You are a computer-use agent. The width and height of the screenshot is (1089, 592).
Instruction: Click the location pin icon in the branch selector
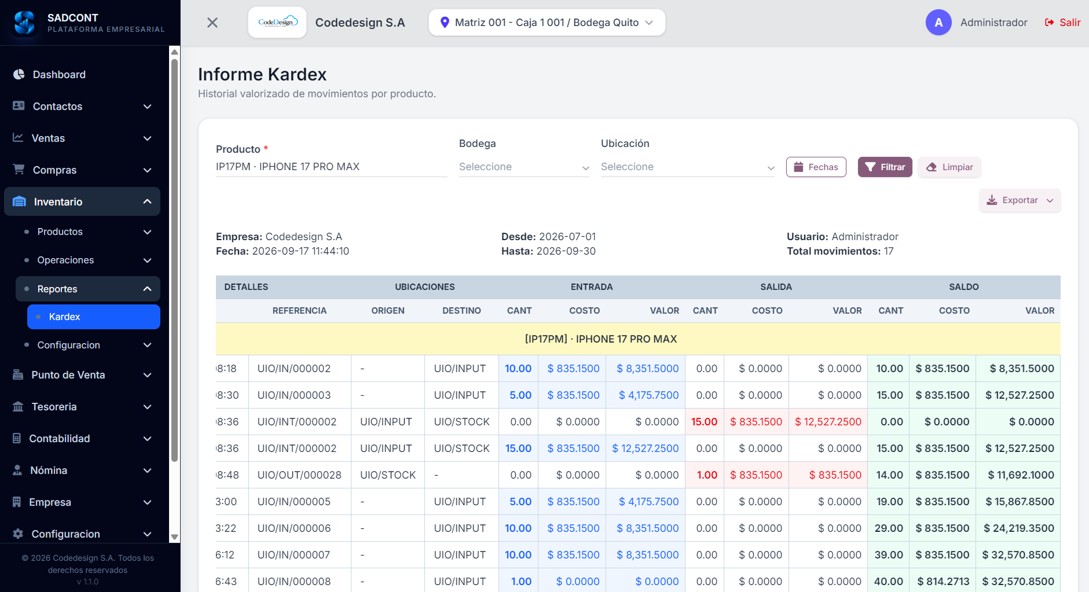pyautogui.click(x=445, y=23)
